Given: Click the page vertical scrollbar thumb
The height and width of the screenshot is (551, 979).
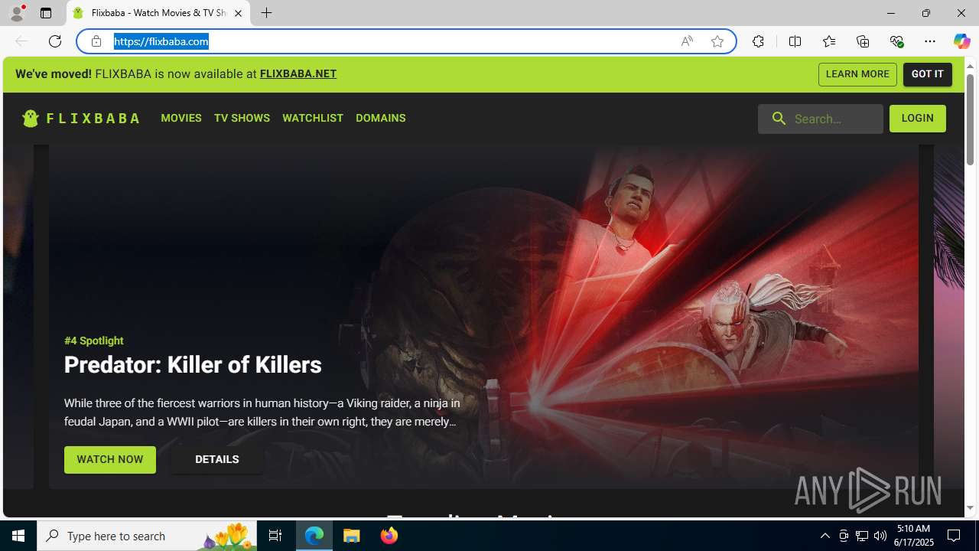Looking at the screenshot, I should pyautogui.click(x=970, y=121).
